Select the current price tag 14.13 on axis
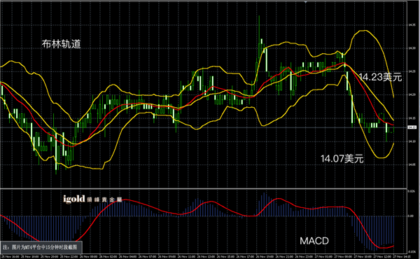 [412, 127]
